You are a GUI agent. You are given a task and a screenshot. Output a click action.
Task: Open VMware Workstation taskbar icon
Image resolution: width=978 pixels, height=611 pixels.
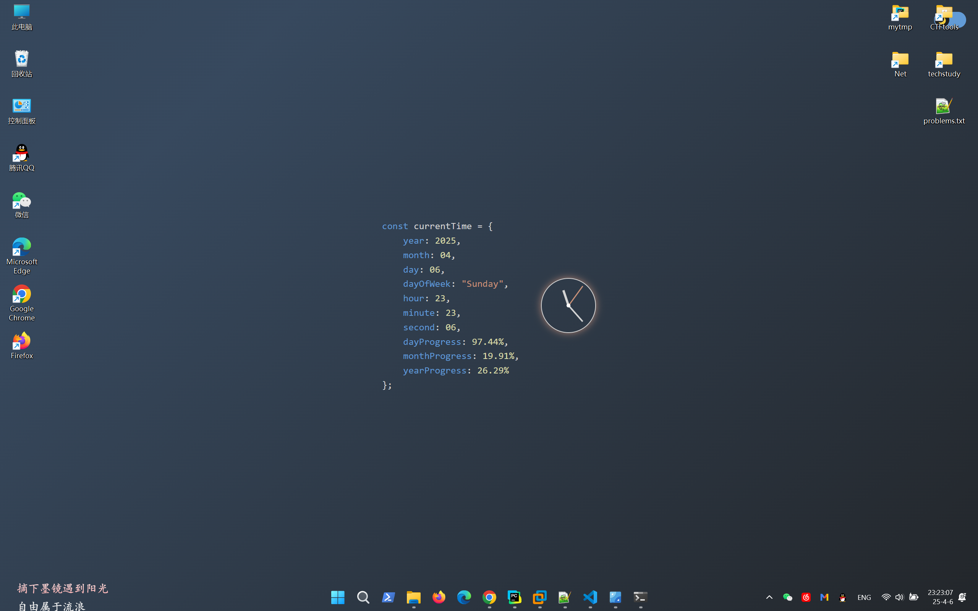pos(539,597)
